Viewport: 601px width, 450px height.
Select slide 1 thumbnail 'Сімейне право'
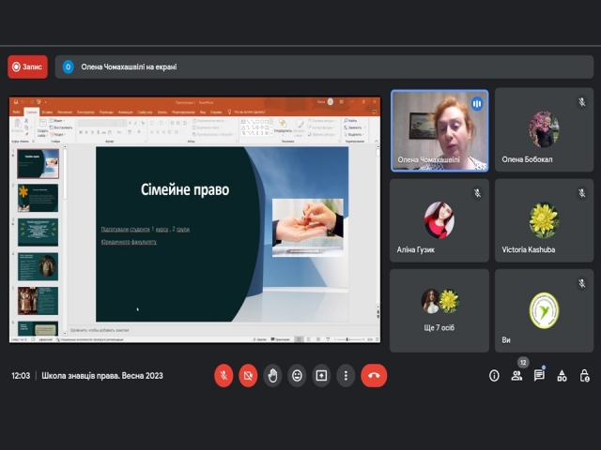tap(38, 164)
